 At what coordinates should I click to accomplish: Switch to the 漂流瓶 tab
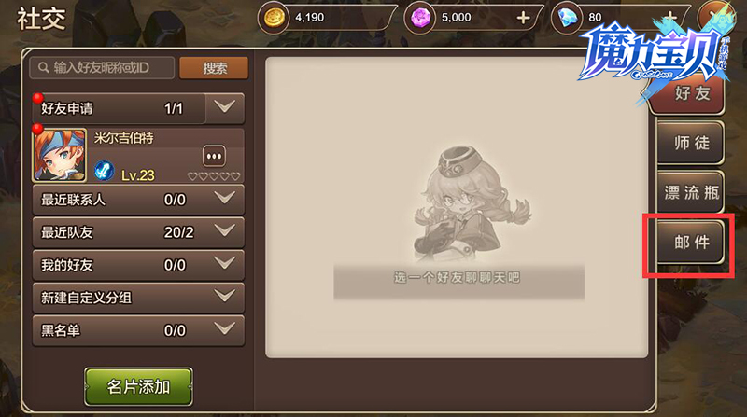click(x=691, y=192)
